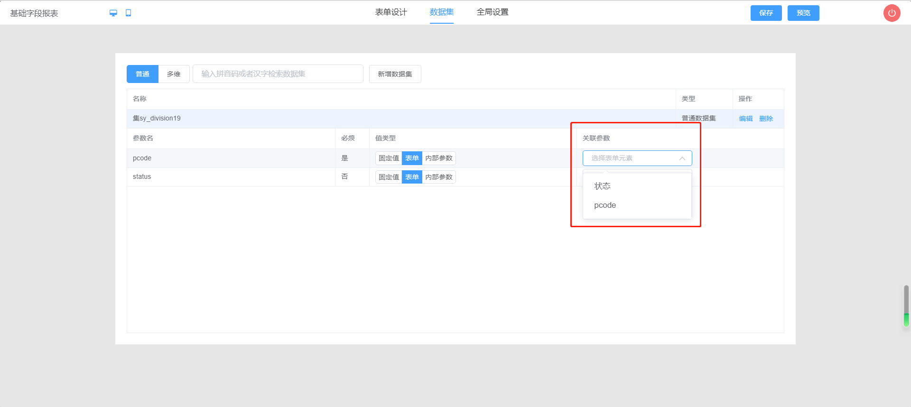Screen dimensions: 911x407
Task: Switch to the 数据集 tab
Action: pyautogui.click(x=442, y=12)
